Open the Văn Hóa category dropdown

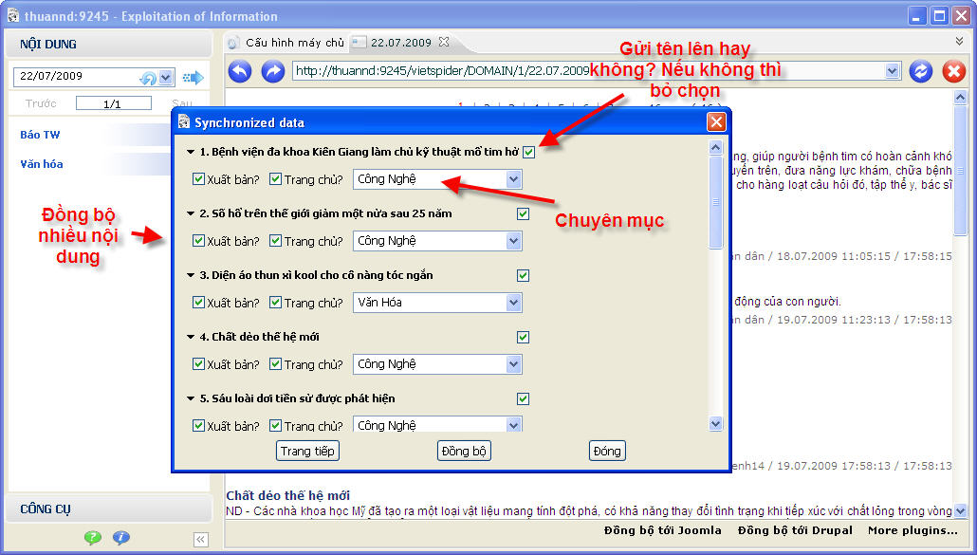pyautogui.click(x=513, y=303)
